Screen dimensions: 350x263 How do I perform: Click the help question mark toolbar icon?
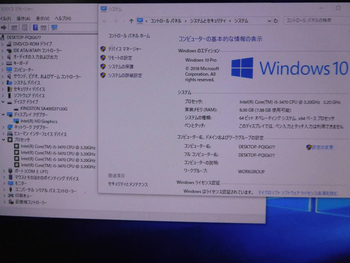point(35,27)
